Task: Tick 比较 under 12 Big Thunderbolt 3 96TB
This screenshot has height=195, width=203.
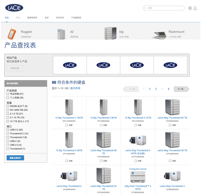Action: pyautogui.click(x=101, y=125)
